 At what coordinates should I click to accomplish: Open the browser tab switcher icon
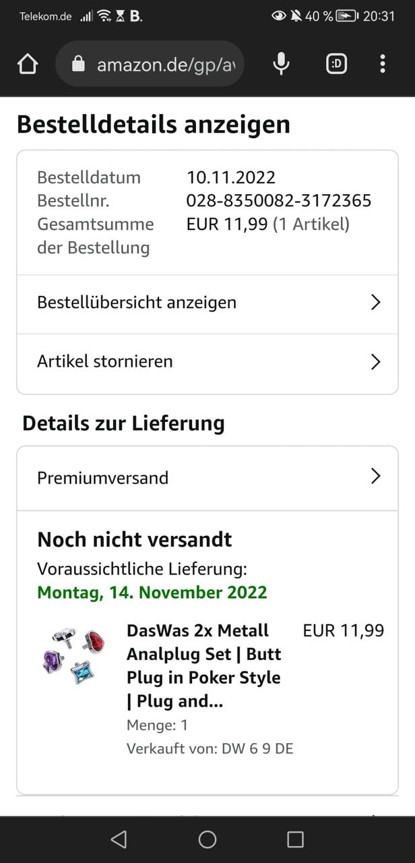pyautogui.click(x=336, y=64)
